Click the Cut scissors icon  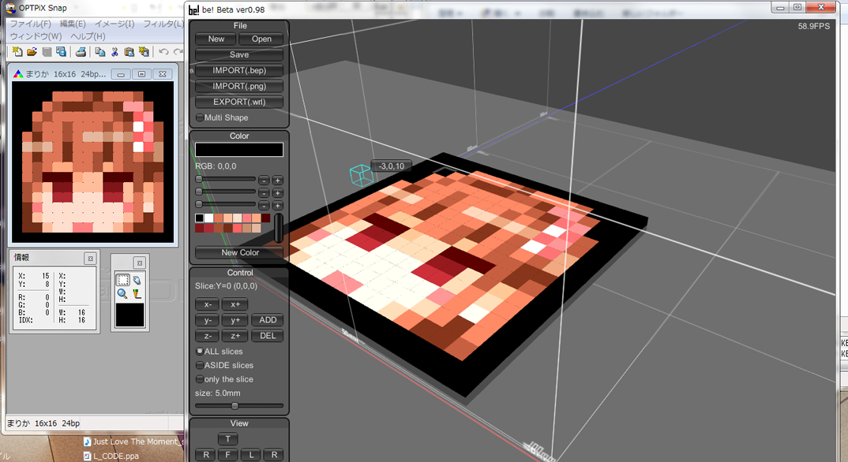pos(114,52)
